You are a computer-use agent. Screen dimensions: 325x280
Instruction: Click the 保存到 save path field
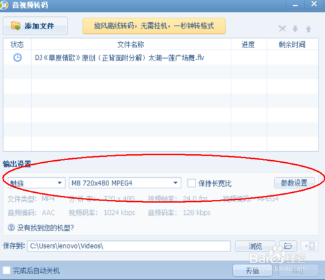[129, 246]
